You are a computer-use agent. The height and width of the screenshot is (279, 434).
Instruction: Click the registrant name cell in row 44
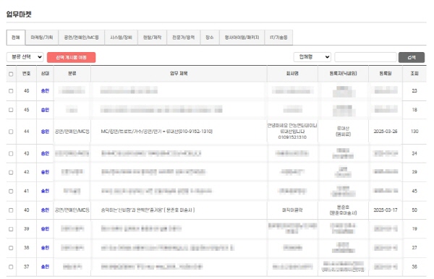coord(343,132)
